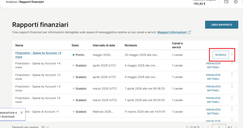Image resolution: width=243 pixels, height=128 pixels.
Task: Click '20 maggio 2026 alle ore...' cell
Action: tap(142, 55)
